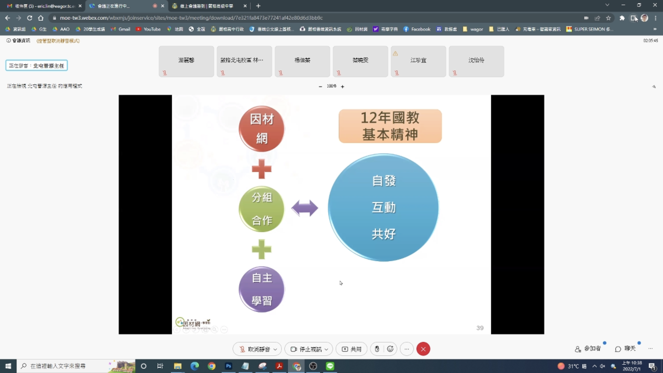Expand the hidden bookmarks overflow chevron

coord(655,29)
